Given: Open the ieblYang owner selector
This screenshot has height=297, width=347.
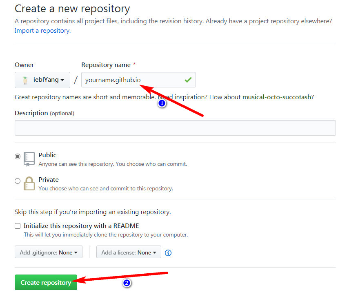Looking at the screenshot, I should [x=42, y=80].
